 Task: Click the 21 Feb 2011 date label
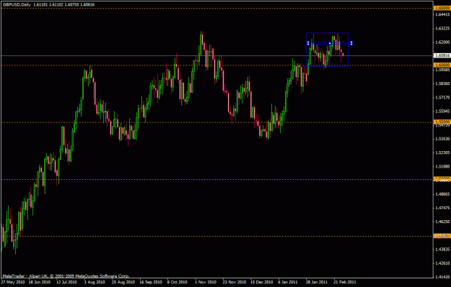(345, 282)
